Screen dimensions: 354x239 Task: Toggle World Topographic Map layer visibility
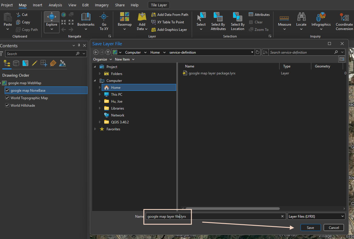click(8, 98)
